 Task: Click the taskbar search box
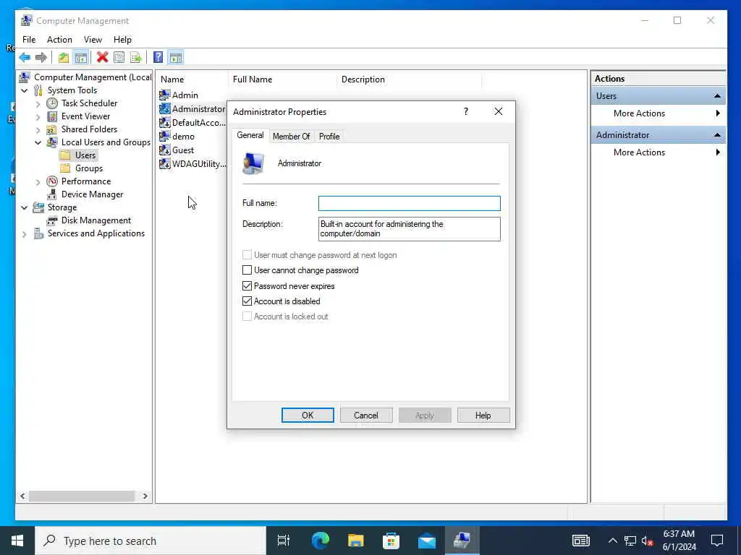(151, 541)
